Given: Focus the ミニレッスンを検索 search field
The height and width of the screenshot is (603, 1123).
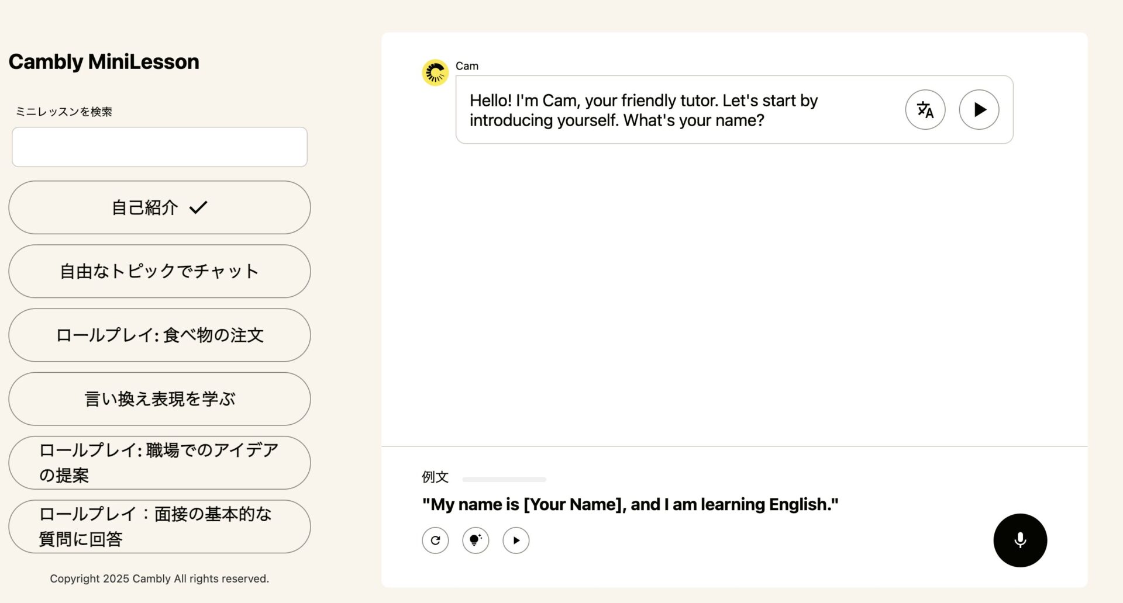Looking at the screenshot, I should point(160,147).
